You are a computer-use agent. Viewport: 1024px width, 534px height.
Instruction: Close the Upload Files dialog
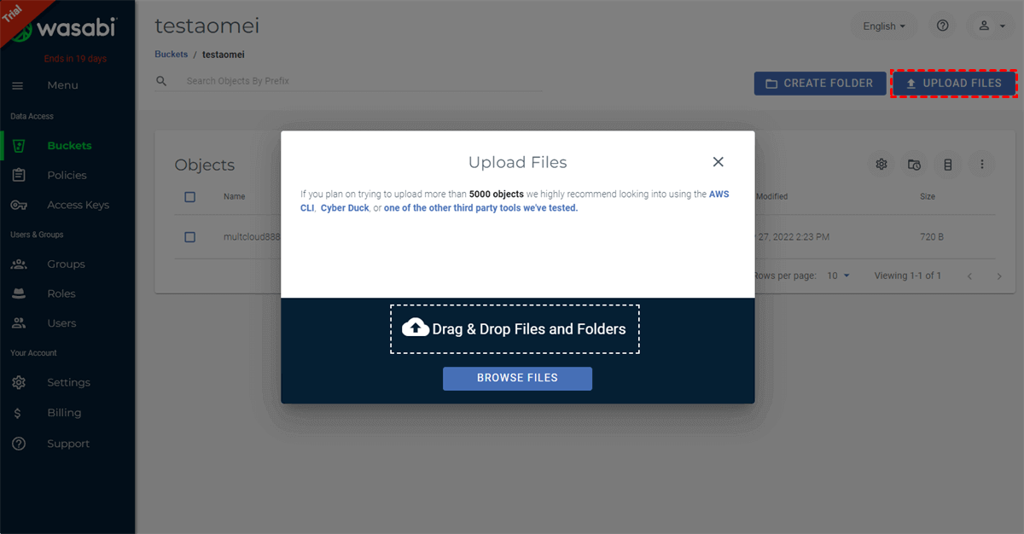[718, 162]
